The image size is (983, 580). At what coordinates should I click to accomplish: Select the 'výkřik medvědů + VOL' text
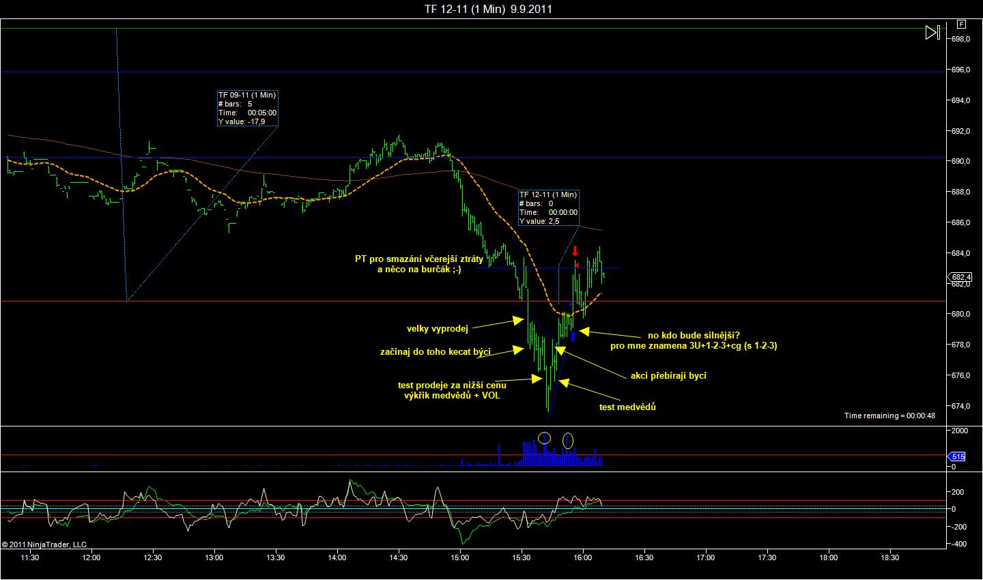(x=453, y=396)
